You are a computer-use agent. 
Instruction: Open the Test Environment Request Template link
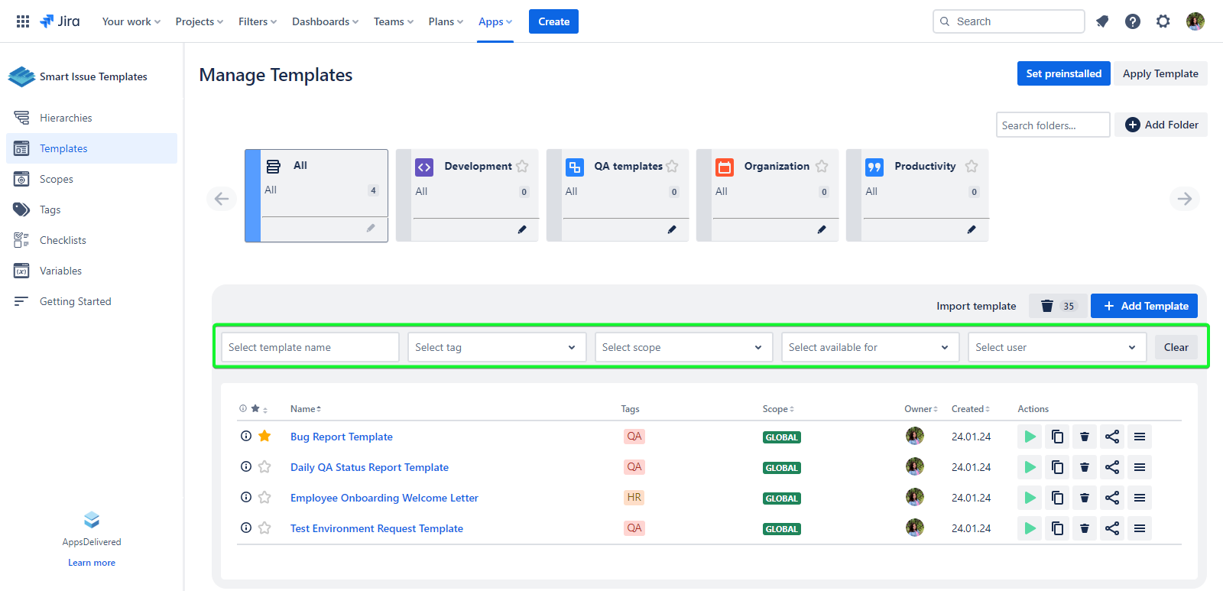377,528
